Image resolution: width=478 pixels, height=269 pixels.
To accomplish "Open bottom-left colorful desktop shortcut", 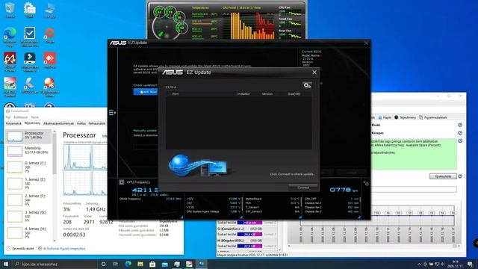I will (x=10, y=87).
